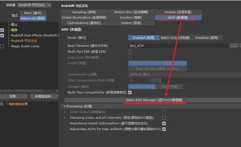241x147 pixels.
Task: Open the Motion Blur tab
Action: point(131,12)
